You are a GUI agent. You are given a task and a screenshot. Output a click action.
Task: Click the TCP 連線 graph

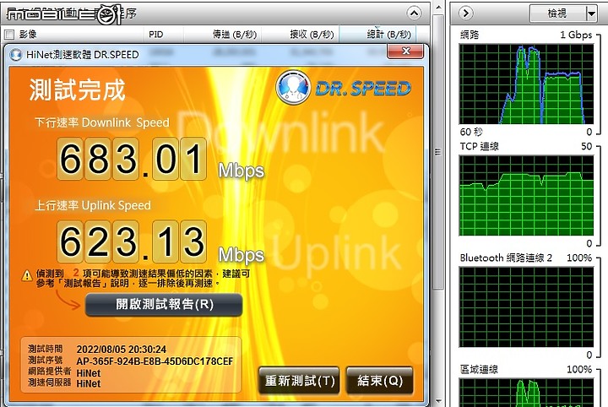[x=526, y=196]
